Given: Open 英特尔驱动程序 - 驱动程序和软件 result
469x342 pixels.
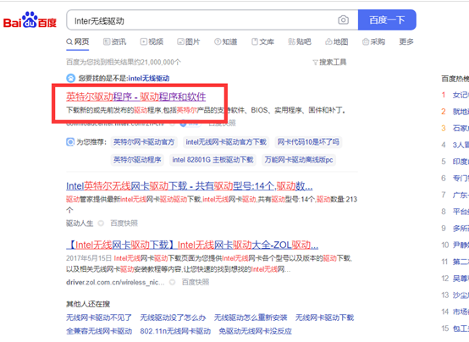Looking at the screenshot, I should click(x=135, y=97).
